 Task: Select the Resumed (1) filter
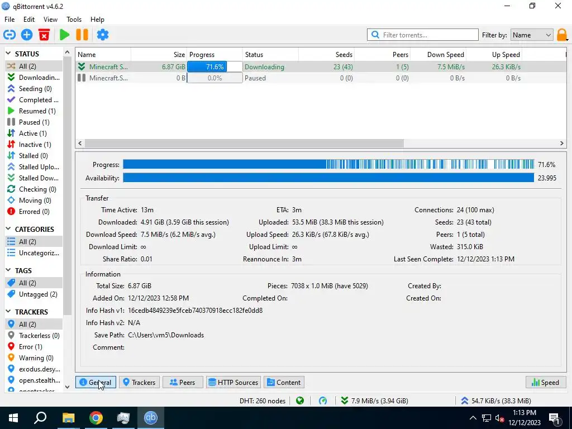tap(34, 111)
